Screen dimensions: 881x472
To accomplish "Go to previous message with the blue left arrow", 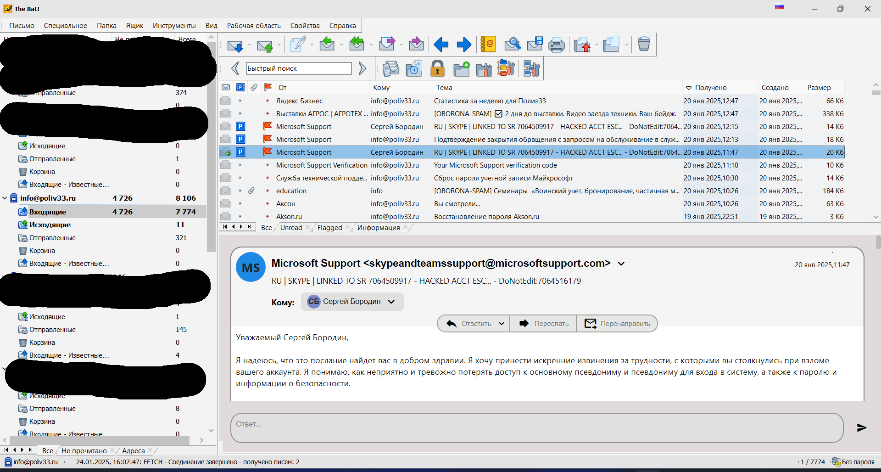I will [x=441, y=45].
